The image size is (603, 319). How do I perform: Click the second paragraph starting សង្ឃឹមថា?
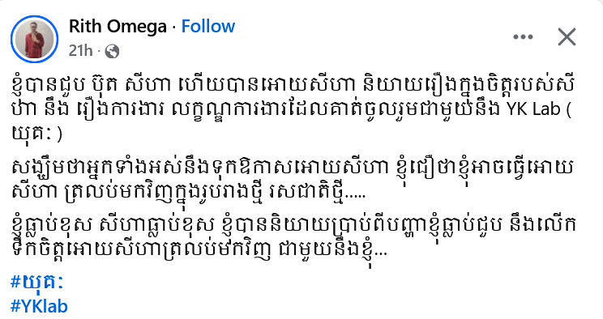293,181
